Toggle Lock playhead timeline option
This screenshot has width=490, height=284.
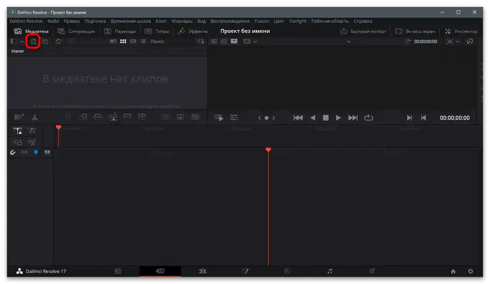point(18,131)
